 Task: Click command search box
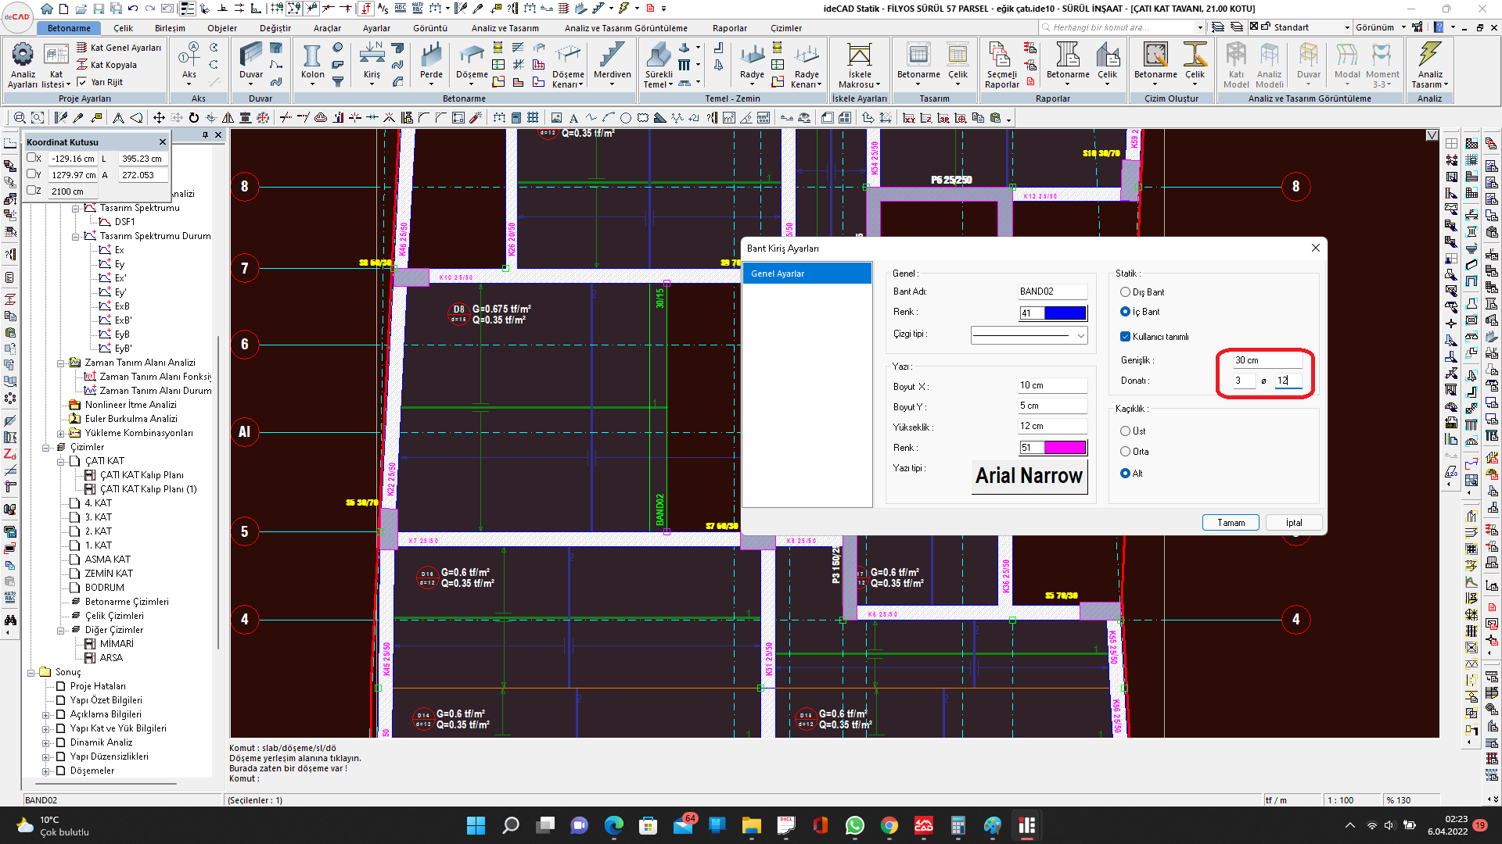pyautogui.click(x=1123, y=27)
